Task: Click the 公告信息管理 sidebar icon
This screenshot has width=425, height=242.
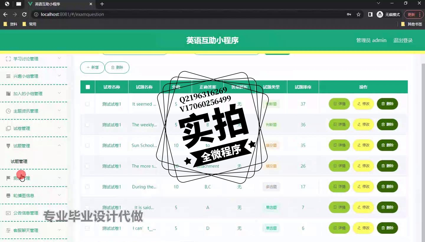Action: [x=8, y=213]
